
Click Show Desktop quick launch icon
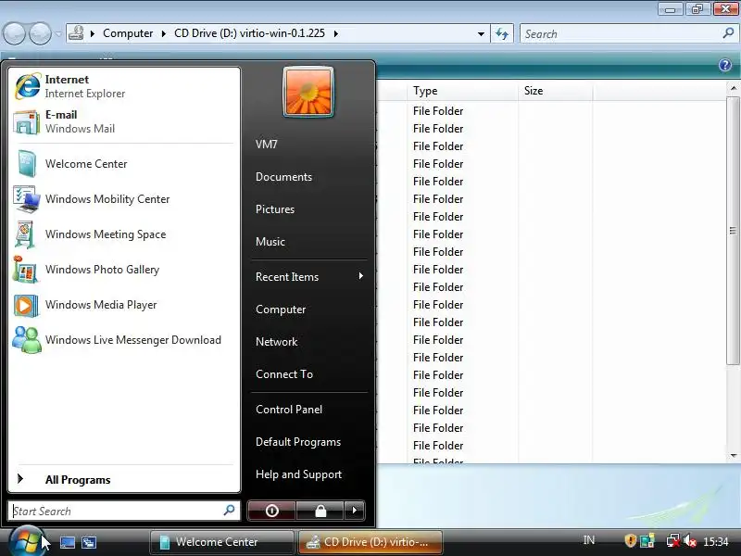67,542
